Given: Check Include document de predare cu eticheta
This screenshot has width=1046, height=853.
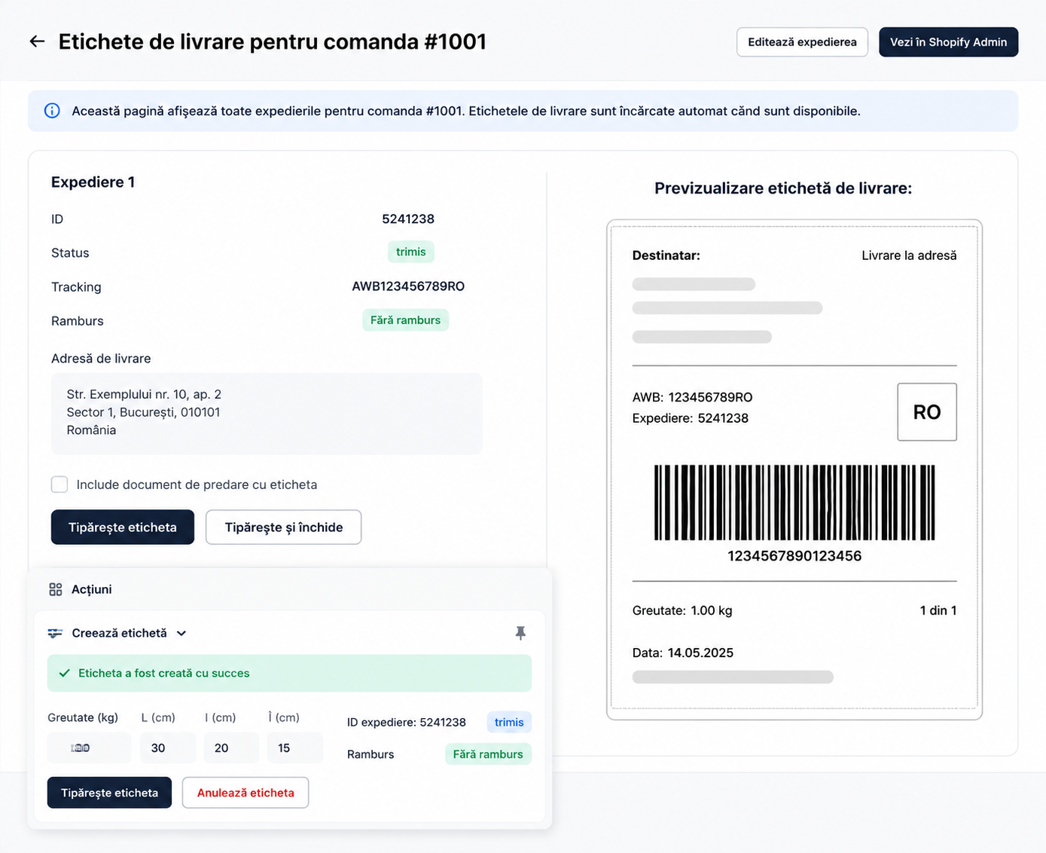Looking at the screenshot, I should [59, 485].
